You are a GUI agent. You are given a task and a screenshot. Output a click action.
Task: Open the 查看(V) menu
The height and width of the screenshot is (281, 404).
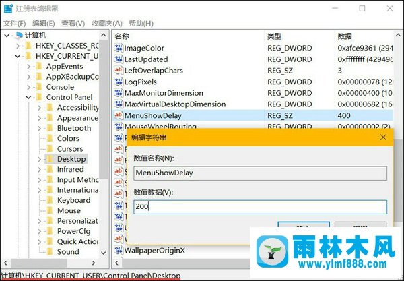[73, 24]
